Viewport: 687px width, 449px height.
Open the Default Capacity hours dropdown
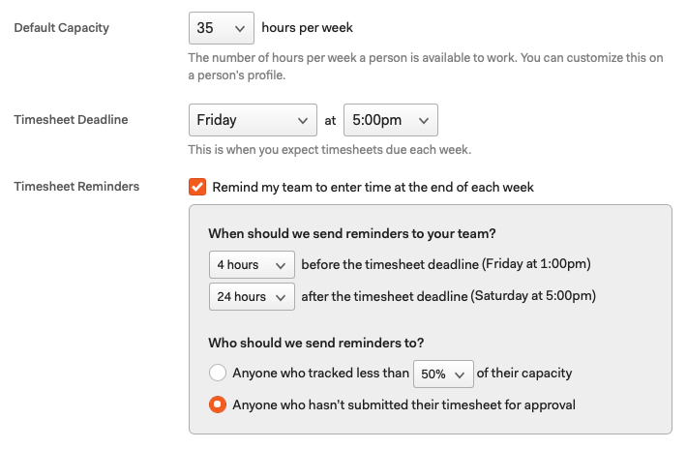222,29
